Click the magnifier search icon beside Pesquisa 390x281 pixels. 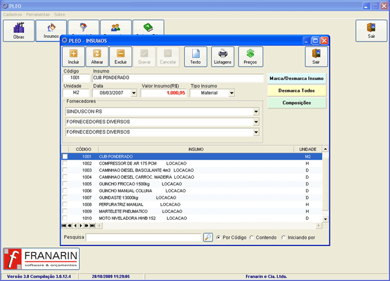[x=208, y=237]
